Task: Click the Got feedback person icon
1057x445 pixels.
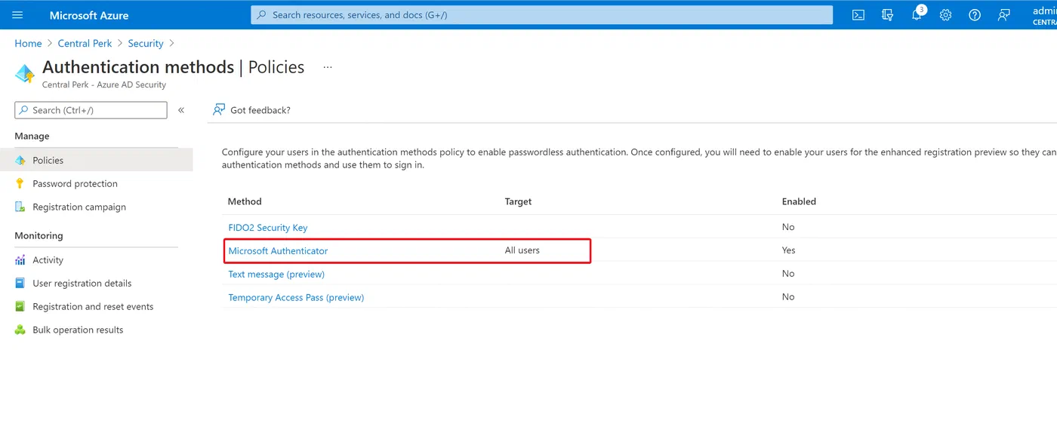Action: (219, 110)
